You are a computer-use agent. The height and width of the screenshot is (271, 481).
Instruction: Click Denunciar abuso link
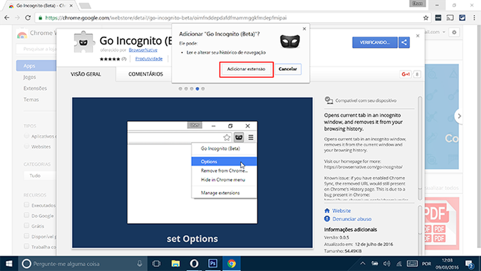pos(352,219)
